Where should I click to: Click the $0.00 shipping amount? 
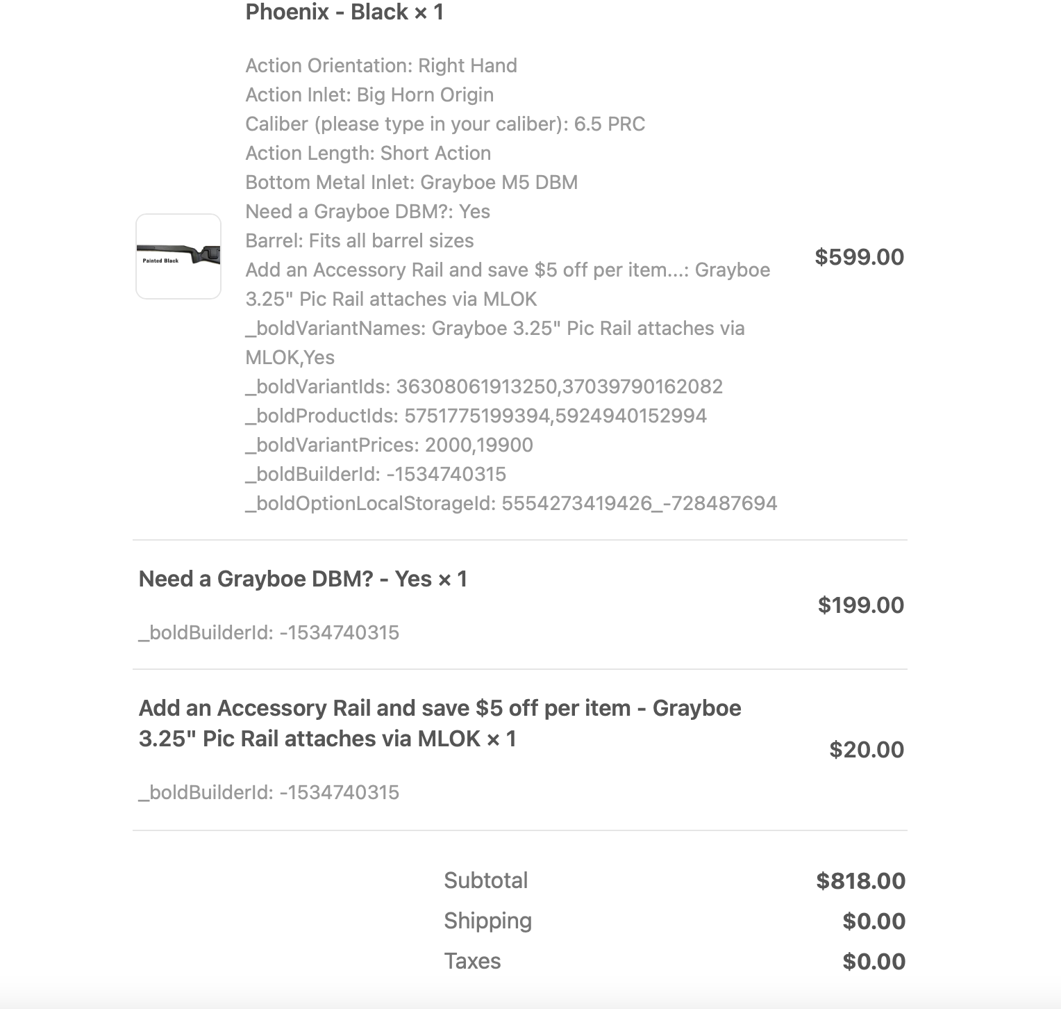point(874,921)
